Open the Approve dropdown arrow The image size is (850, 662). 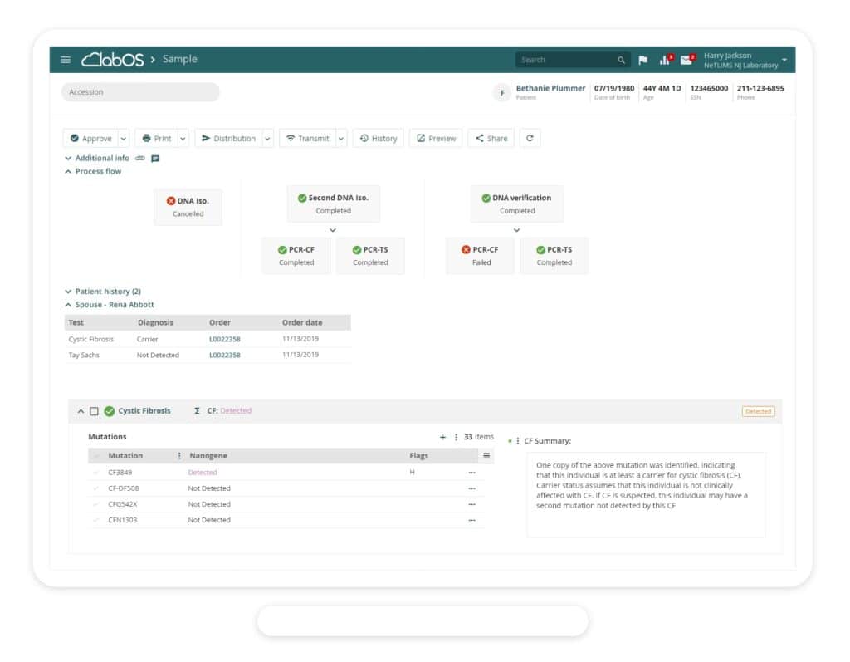tap(124, 139)
